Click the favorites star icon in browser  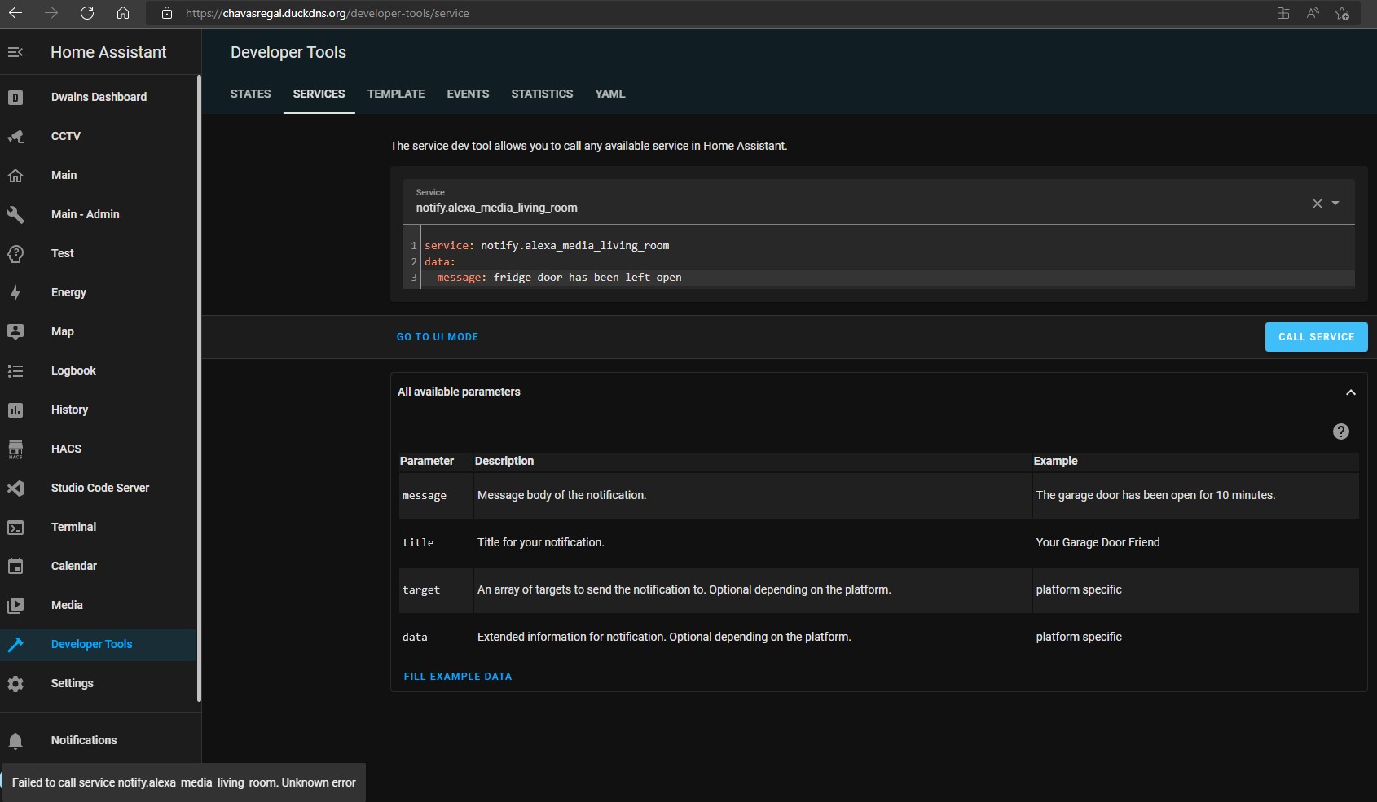coord(1342,13)
